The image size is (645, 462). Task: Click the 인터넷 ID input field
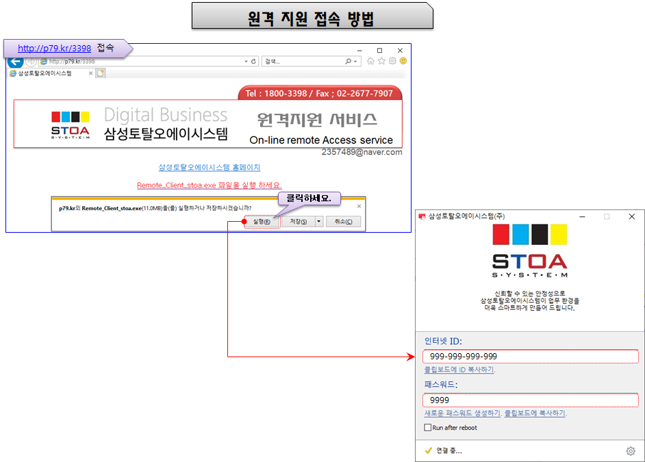pyautogui.click(x=531, y=357)
